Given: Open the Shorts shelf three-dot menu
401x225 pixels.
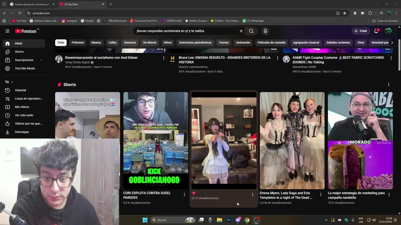Looking at the screenshot, I should coord(388,85).
